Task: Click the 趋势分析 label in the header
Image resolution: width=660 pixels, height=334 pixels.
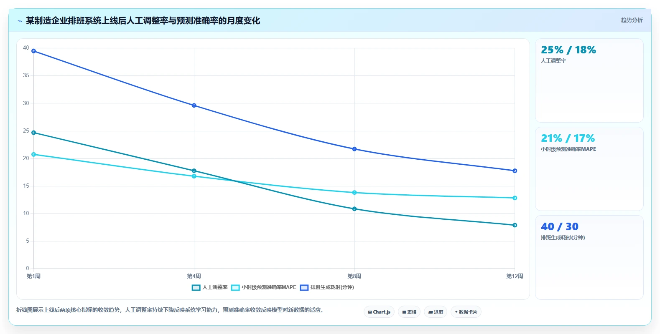Action: [x=632, y=20]
